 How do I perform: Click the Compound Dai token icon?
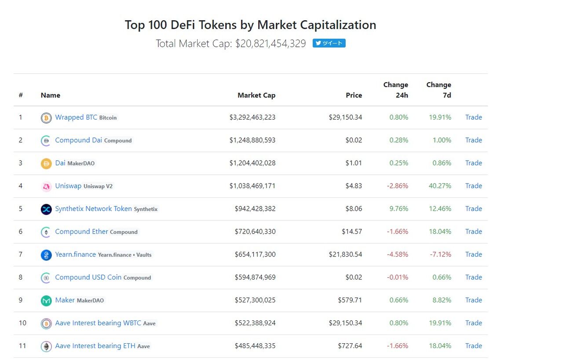pos(46,141)
